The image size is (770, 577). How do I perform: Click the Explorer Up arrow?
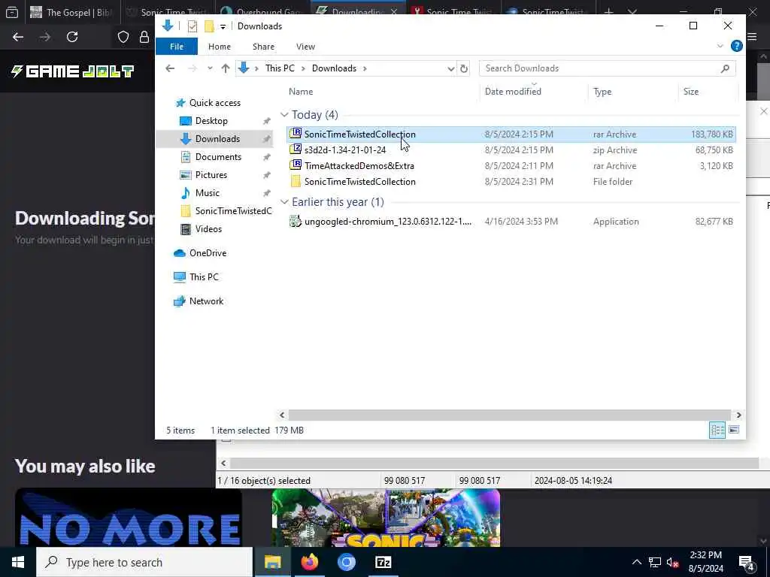(x=226, y=68)
